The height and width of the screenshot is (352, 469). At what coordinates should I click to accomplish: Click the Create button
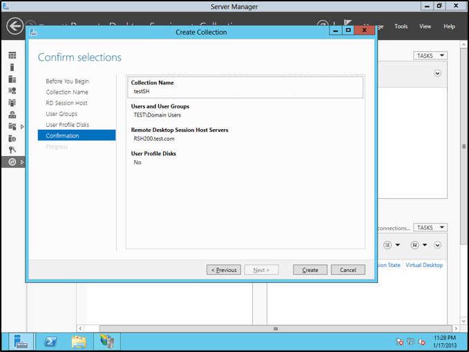pyautogui.click(x=310, y=270)
